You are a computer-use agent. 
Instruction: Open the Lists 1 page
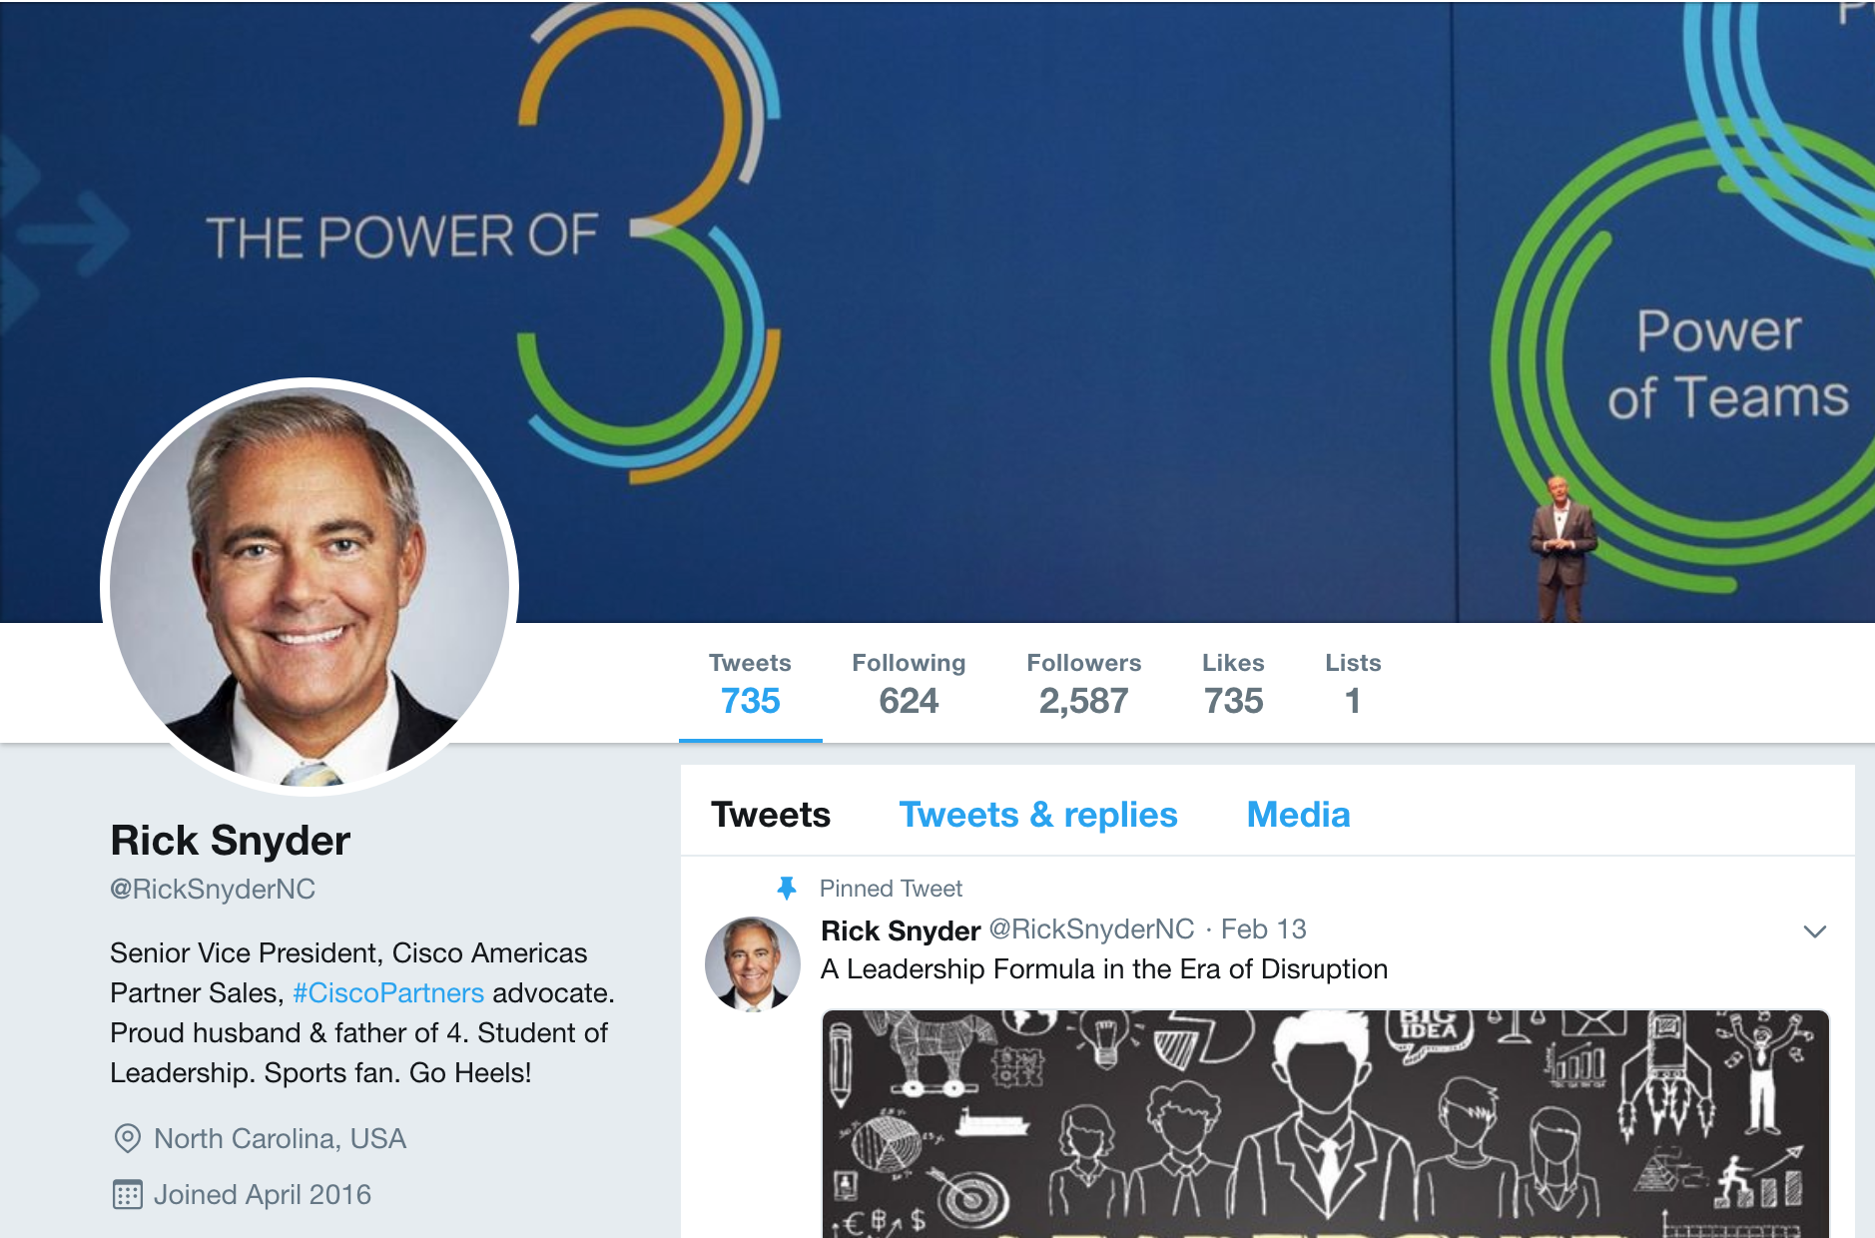point(1353,685)
